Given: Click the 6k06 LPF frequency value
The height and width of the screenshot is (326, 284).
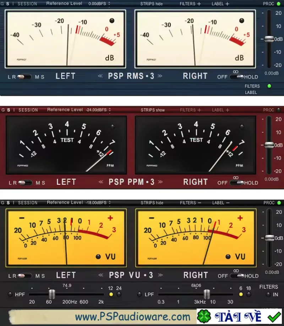Looking at the screenshot, I should [196, 286].
